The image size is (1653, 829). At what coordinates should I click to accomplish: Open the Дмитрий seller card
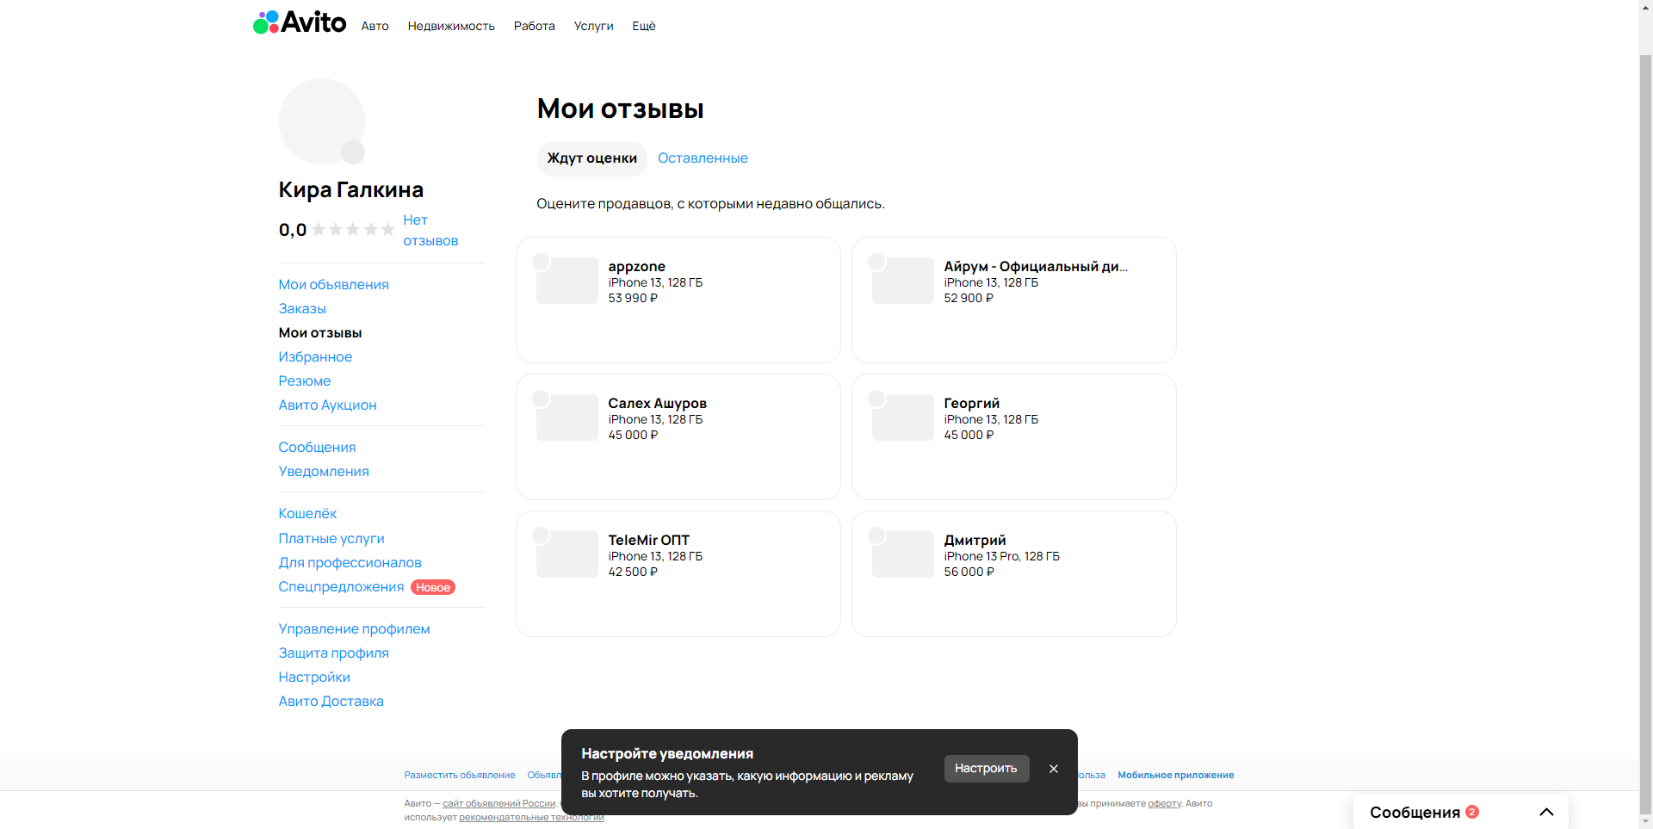[x=1014, y=573]
